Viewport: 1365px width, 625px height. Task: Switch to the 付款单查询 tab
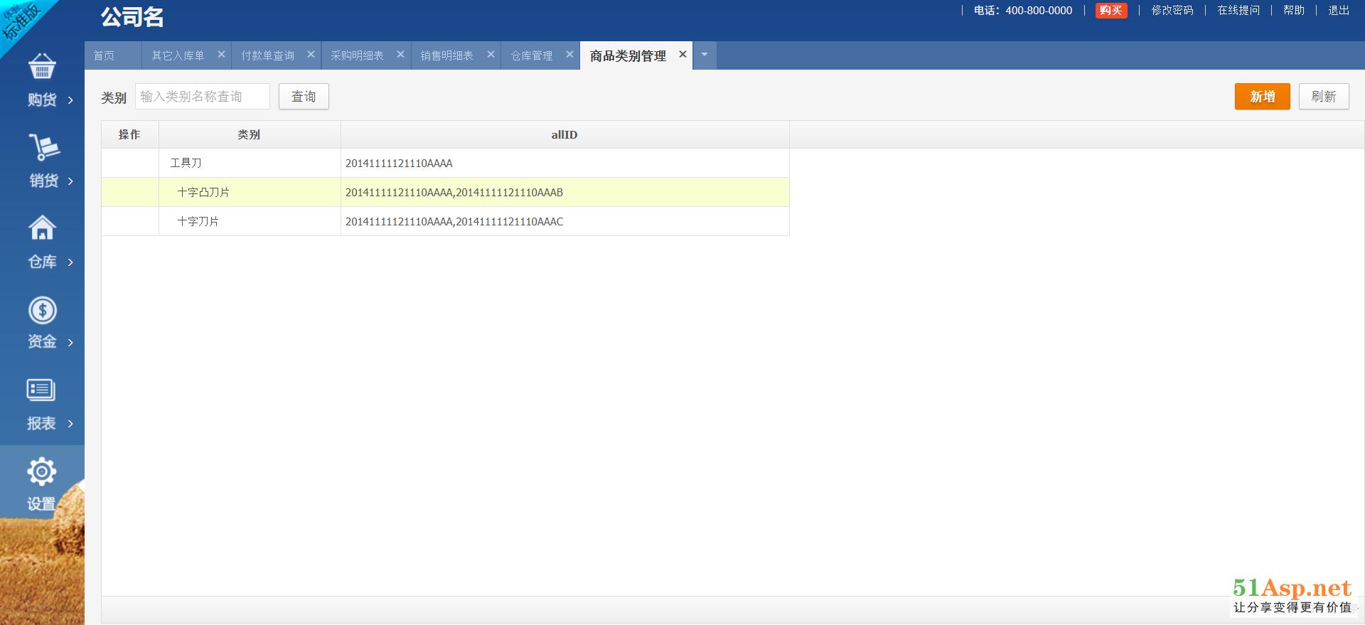[267, 55]
